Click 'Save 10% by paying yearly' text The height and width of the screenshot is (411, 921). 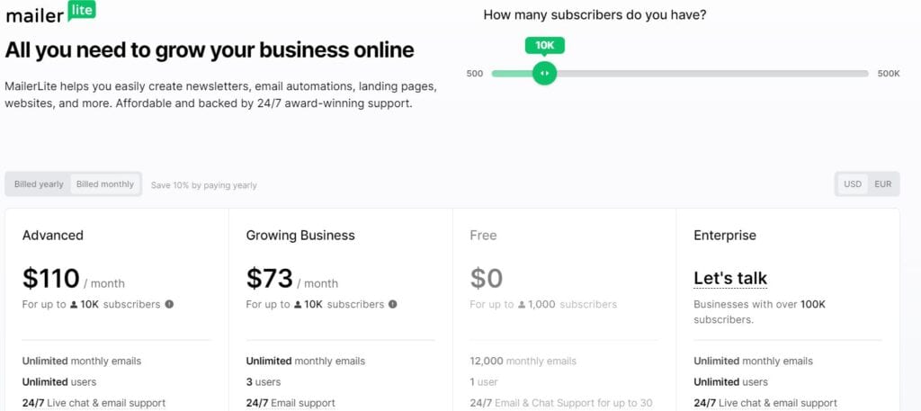204,185
